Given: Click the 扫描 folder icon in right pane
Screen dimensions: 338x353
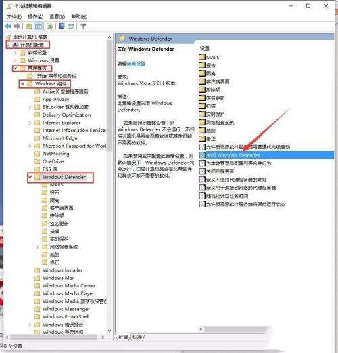Looking at the screenshot, I should (202, 106).
